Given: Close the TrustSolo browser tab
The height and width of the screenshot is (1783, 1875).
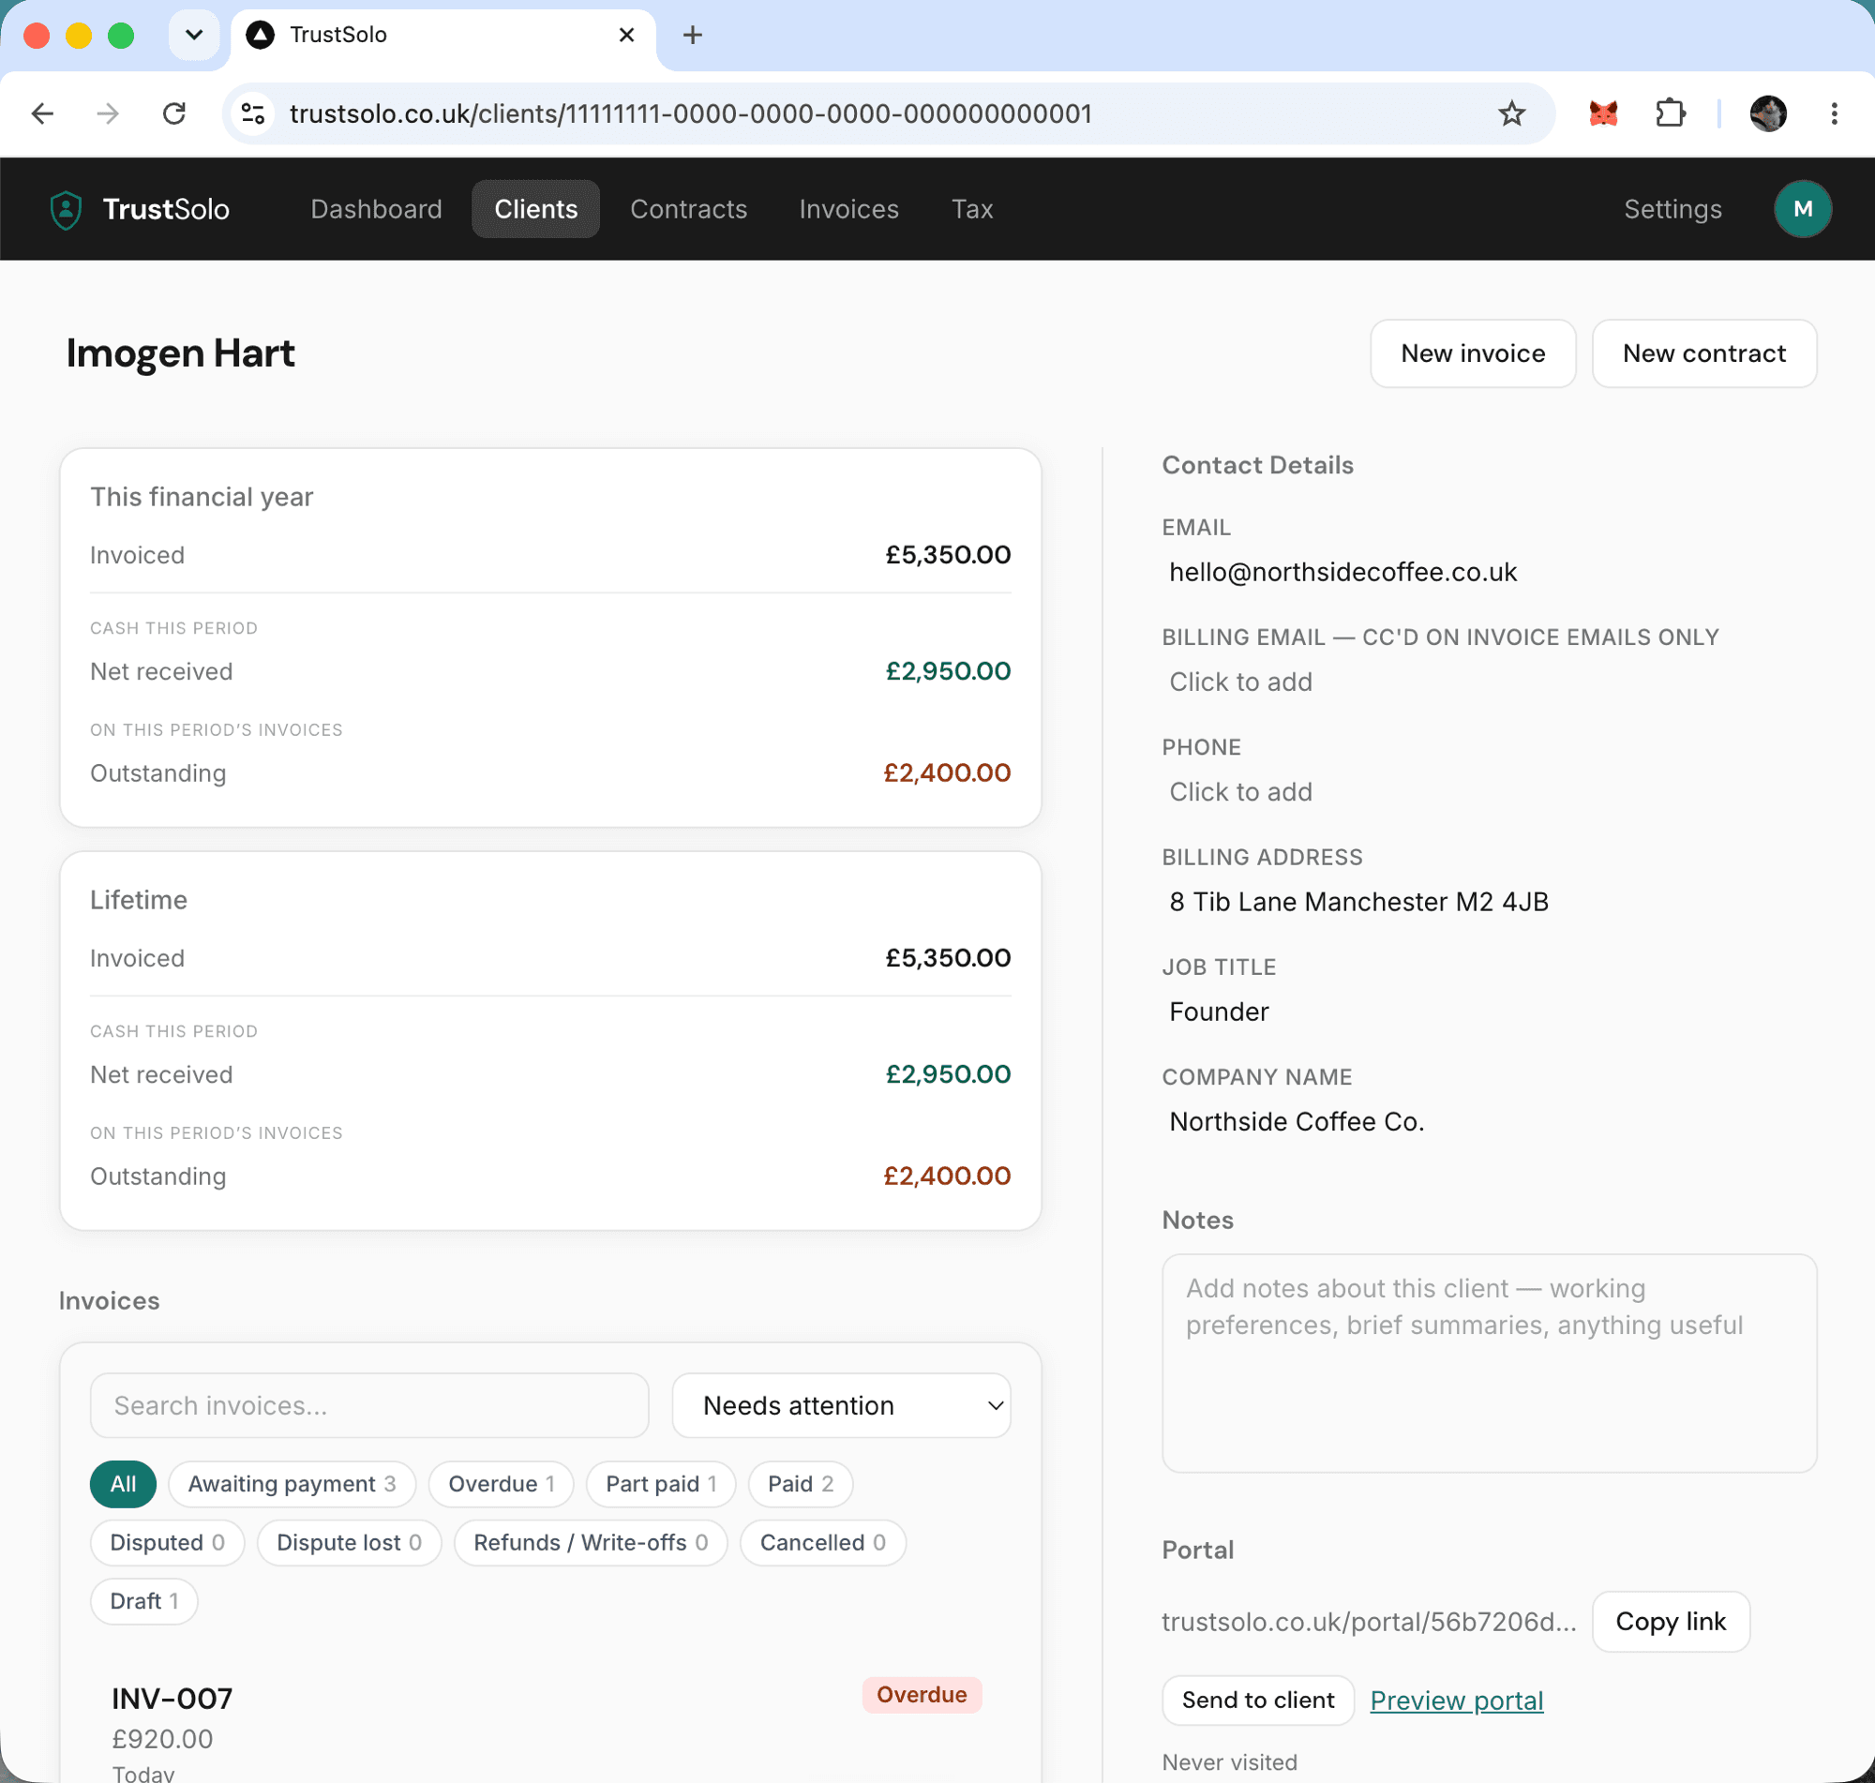Looking at the screenshot, I should pyautogui.click(x=626, y=36).
